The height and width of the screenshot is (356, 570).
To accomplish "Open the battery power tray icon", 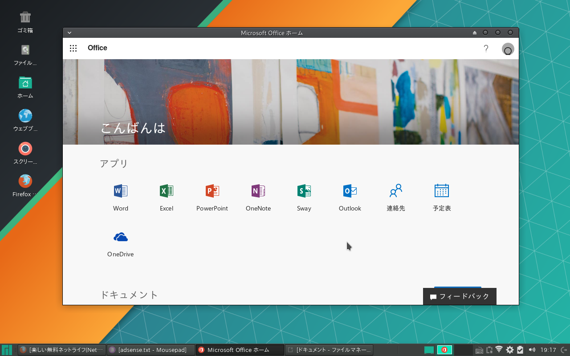I will pyautogui.click(x=520, y=350).
